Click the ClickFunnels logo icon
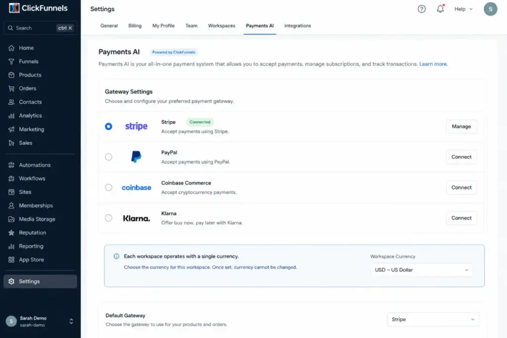Image resolution: width=507 pixels, height=338 pixels. coord(14,8)
